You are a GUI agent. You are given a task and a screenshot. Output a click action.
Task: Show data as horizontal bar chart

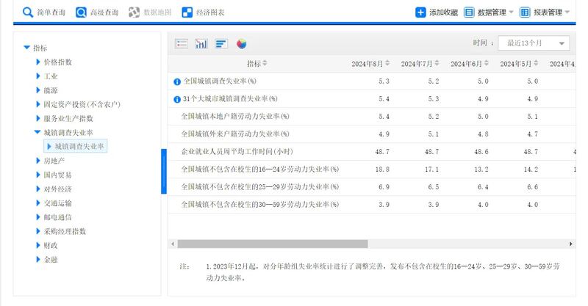(x=221, y=44)
